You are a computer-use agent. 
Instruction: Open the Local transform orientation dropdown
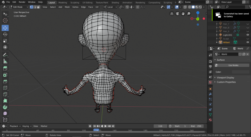110,7
